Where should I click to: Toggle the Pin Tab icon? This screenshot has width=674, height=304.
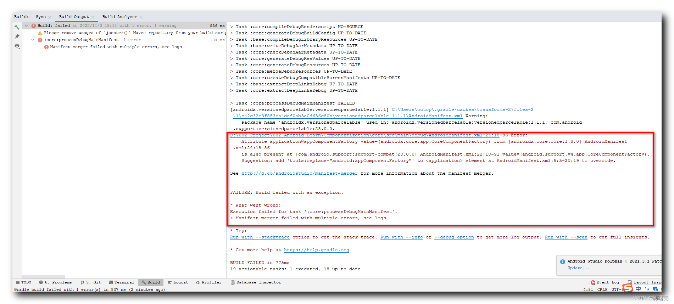tap(17, 36)
